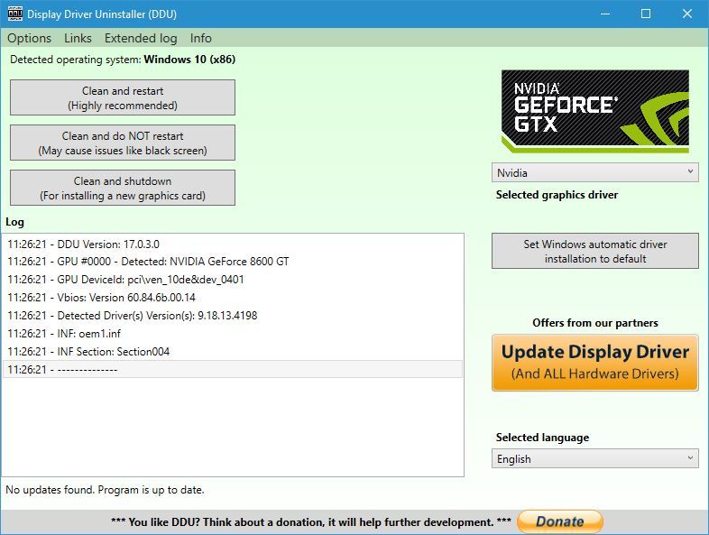Select the GPU #0000 GeForce 8600 GT log line

point(233,262)
